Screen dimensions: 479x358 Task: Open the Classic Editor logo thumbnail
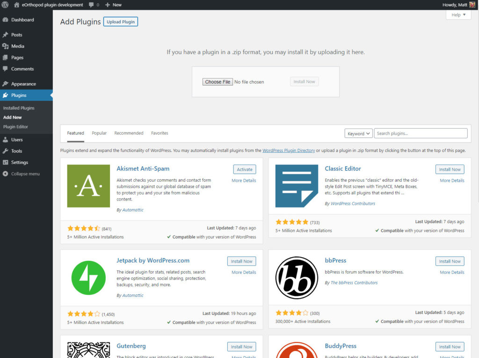coord(297,186)
